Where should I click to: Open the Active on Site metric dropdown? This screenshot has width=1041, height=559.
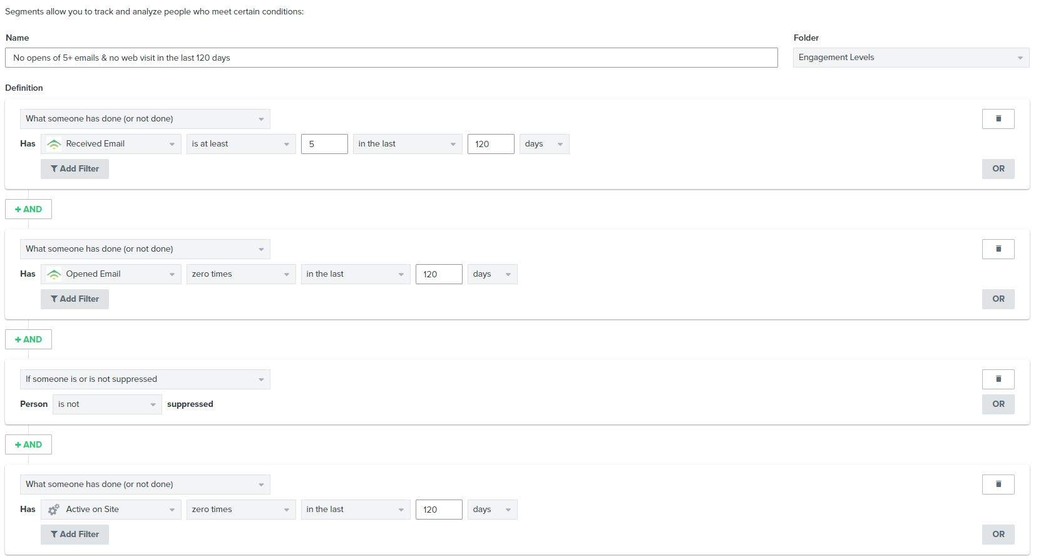[x=111, y=510]
